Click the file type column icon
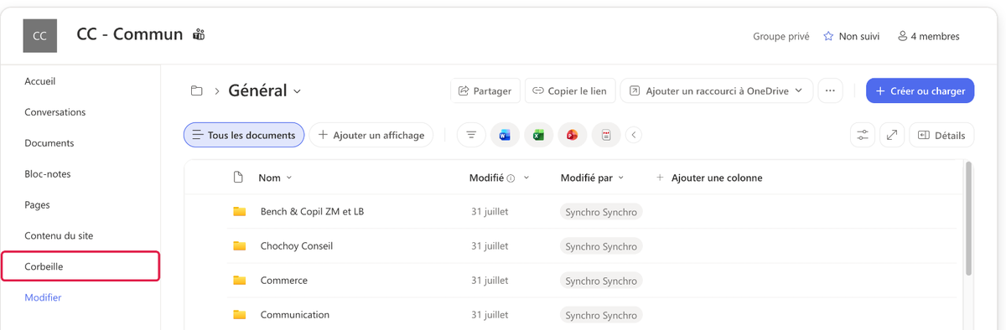Viewport: 1006px width, 330px height. [x=238, y=178]
